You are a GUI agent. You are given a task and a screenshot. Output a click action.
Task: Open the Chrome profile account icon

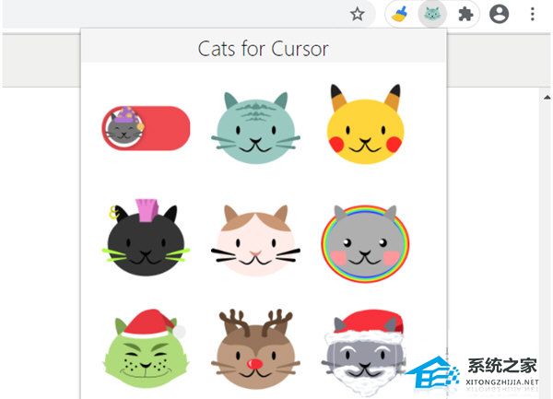click(499, 15)
